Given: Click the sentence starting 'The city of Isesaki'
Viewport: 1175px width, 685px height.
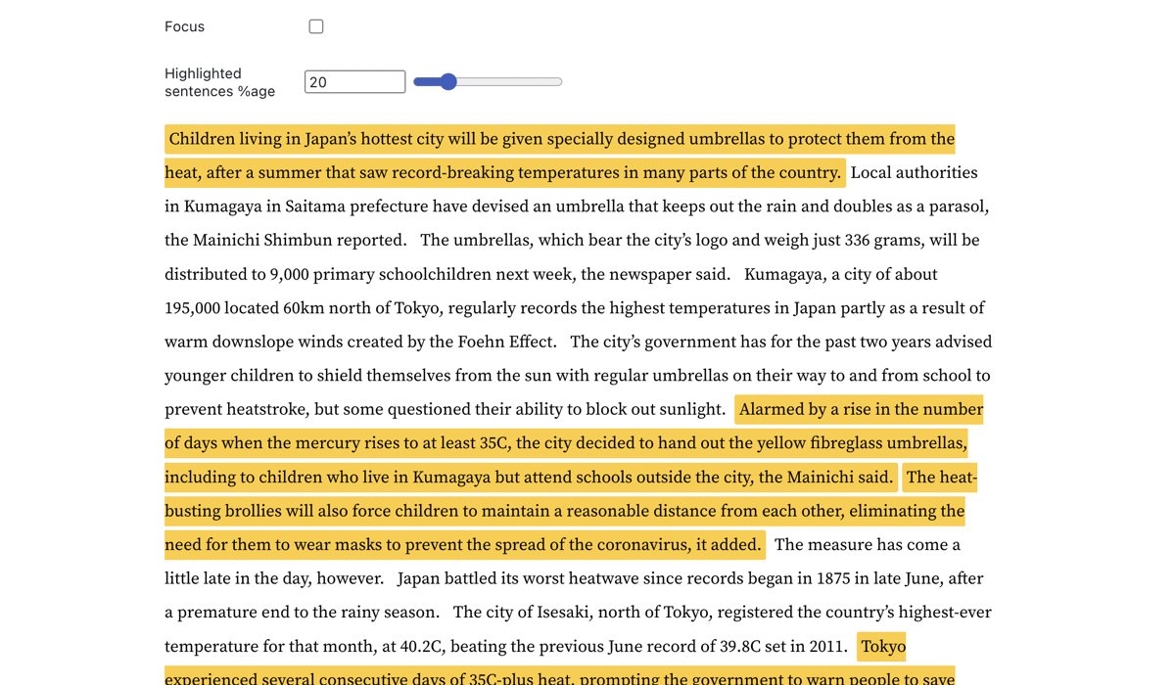Looking at the screenshot, I should coord(722,613).
